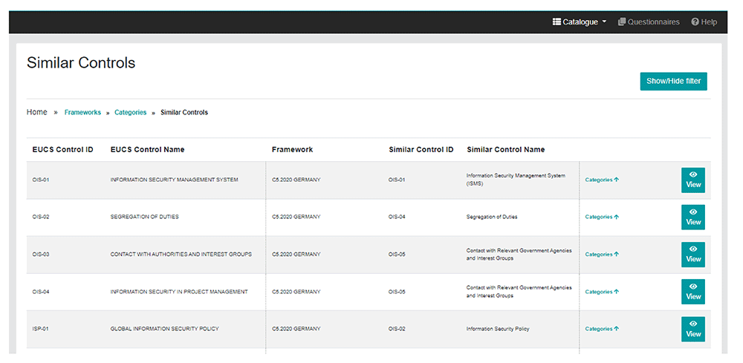Image resolution: width=743 pixels, height=363 pixels.
Task: View the OIS-01 Information Security Management System row
Action: pyautogui.click(x=692, y=180)
